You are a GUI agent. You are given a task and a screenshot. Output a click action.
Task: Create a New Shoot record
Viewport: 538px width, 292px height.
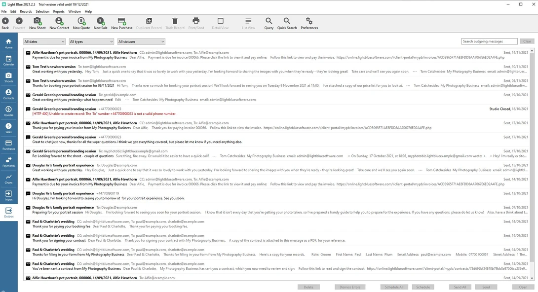click(37, 23)
